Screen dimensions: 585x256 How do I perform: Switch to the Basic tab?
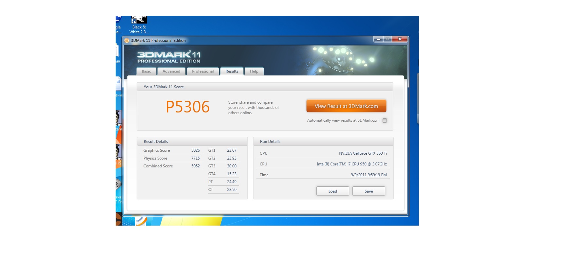(146, 71)
